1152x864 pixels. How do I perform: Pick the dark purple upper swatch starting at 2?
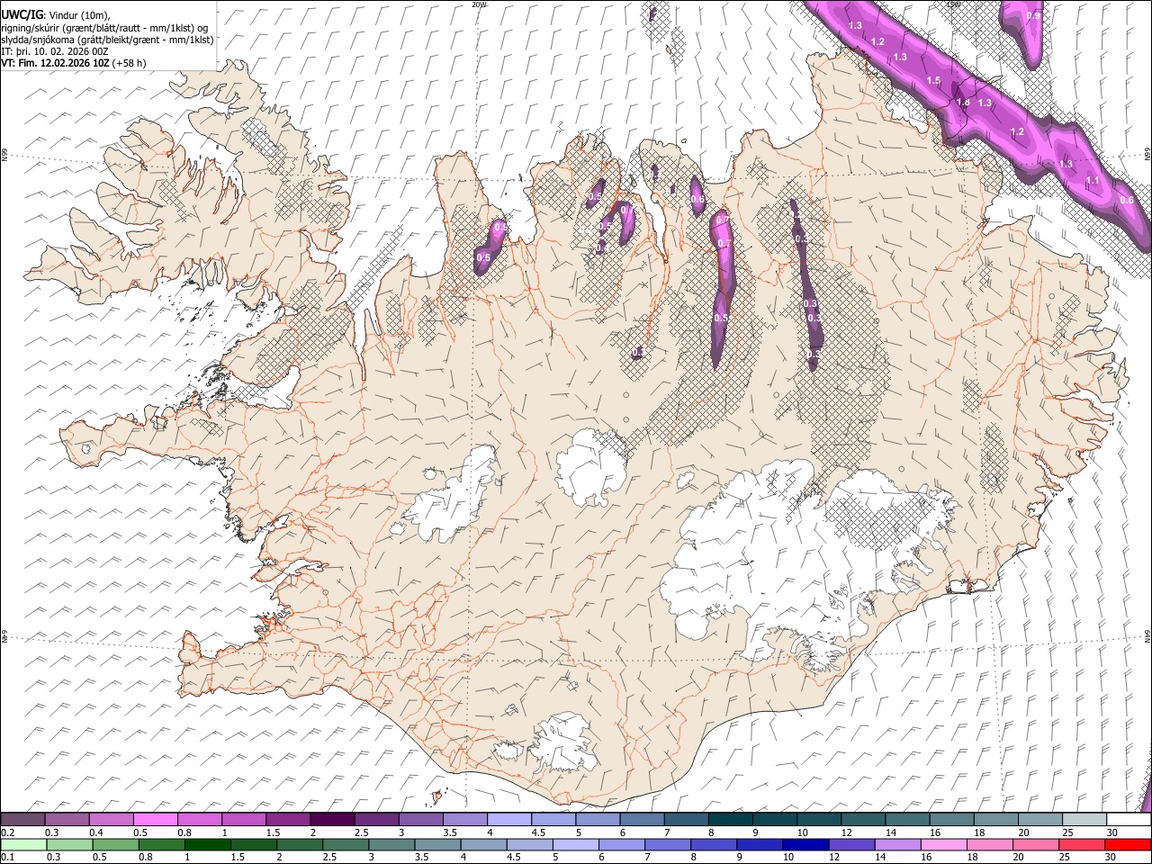click(x=331, y=819)
